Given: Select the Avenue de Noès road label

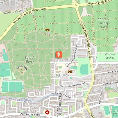Looking at the screenshot, I should pos(30,114).
